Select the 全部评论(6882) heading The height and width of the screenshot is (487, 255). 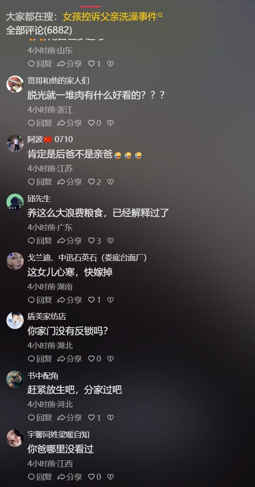point(39,30)
